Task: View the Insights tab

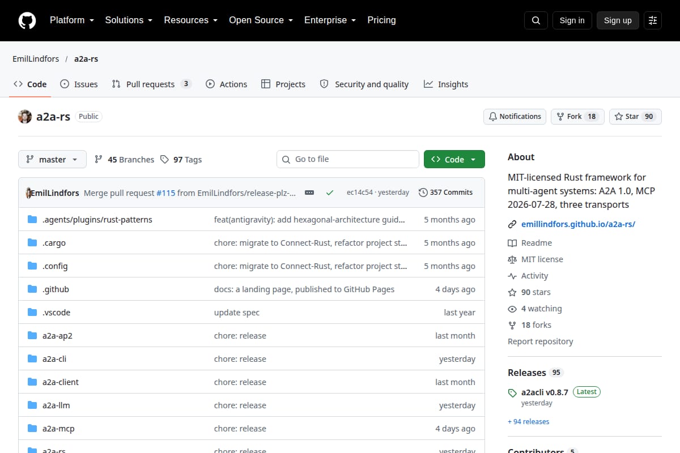Action: [446, 84]
